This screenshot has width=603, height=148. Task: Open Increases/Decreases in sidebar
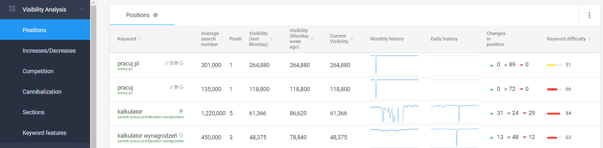click(45, 50)
